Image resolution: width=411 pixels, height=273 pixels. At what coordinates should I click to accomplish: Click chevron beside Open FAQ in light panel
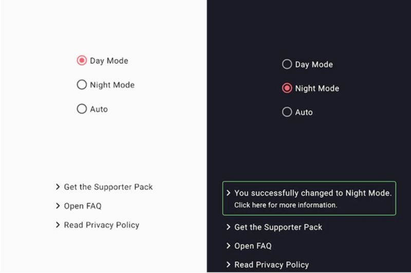tap(58, 206)
